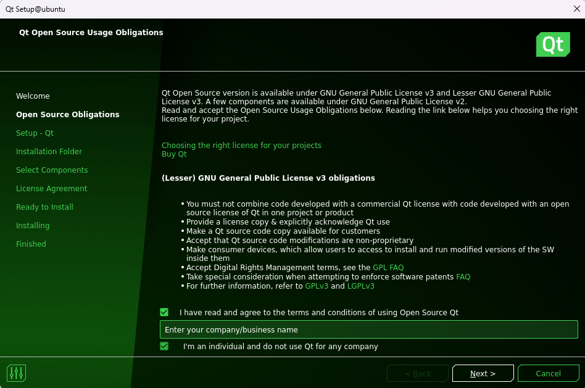Click the company/business name field
The image size is (585, 388).
pyautogui.click(x=368, y=329)
